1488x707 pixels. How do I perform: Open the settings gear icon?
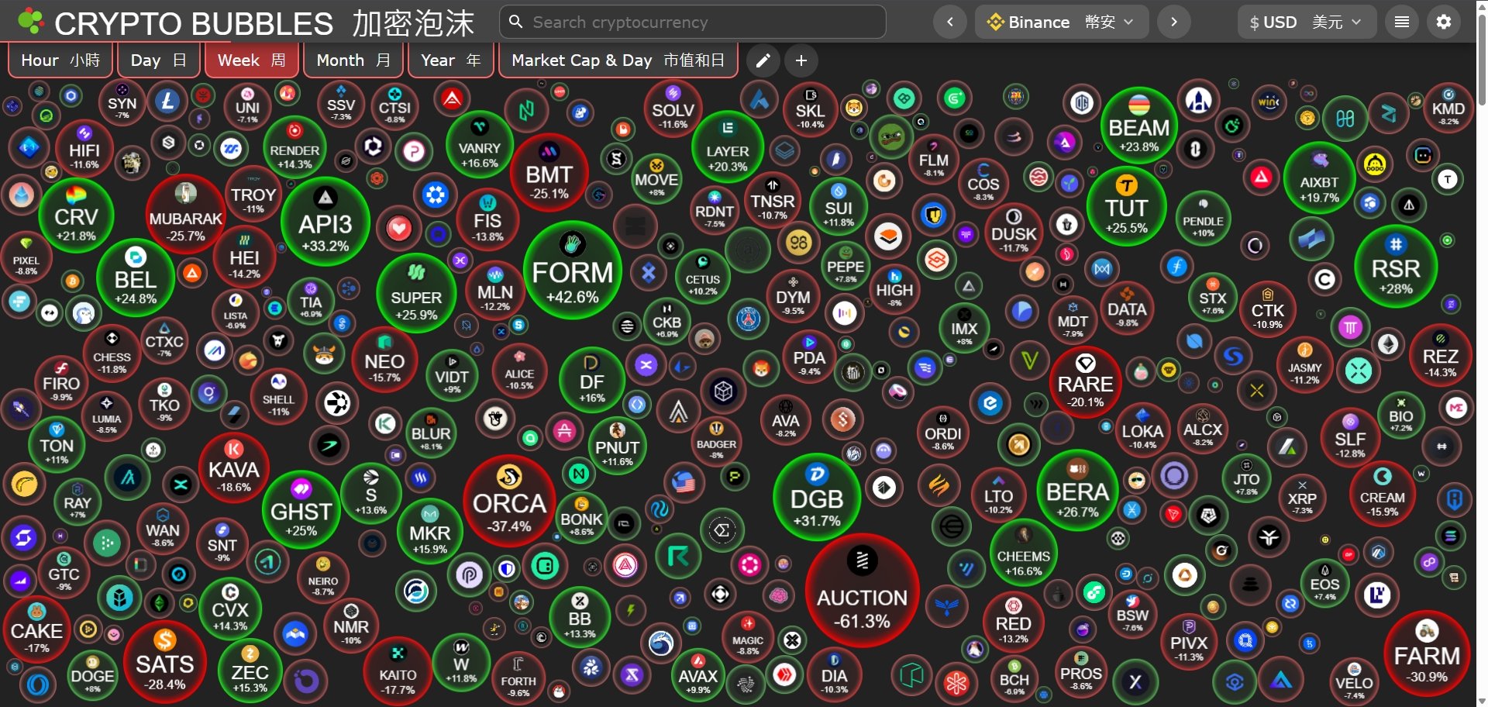click(1443, 22)
